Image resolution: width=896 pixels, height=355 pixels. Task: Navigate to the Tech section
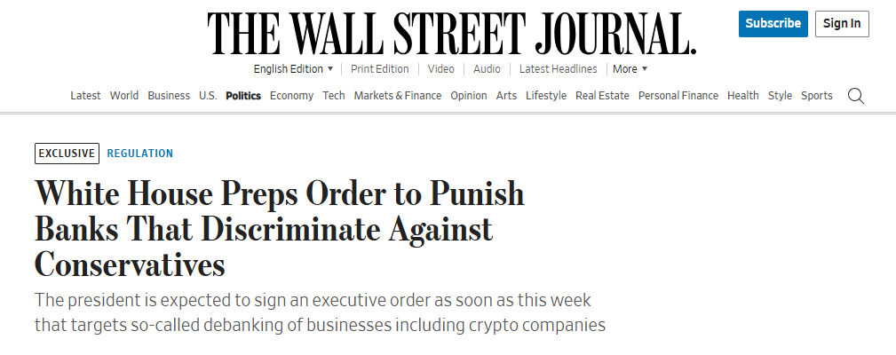(334, 96)
